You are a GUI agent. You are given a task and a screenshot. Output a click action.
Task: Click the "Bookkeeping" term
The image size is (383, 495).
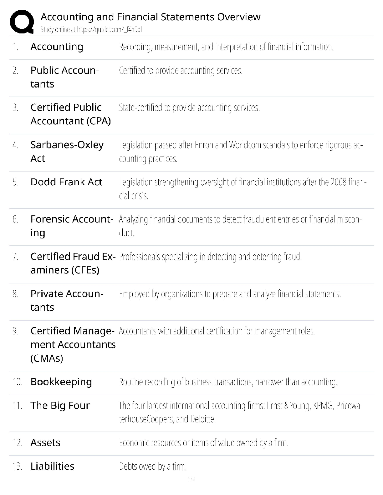tap(61, 382)
